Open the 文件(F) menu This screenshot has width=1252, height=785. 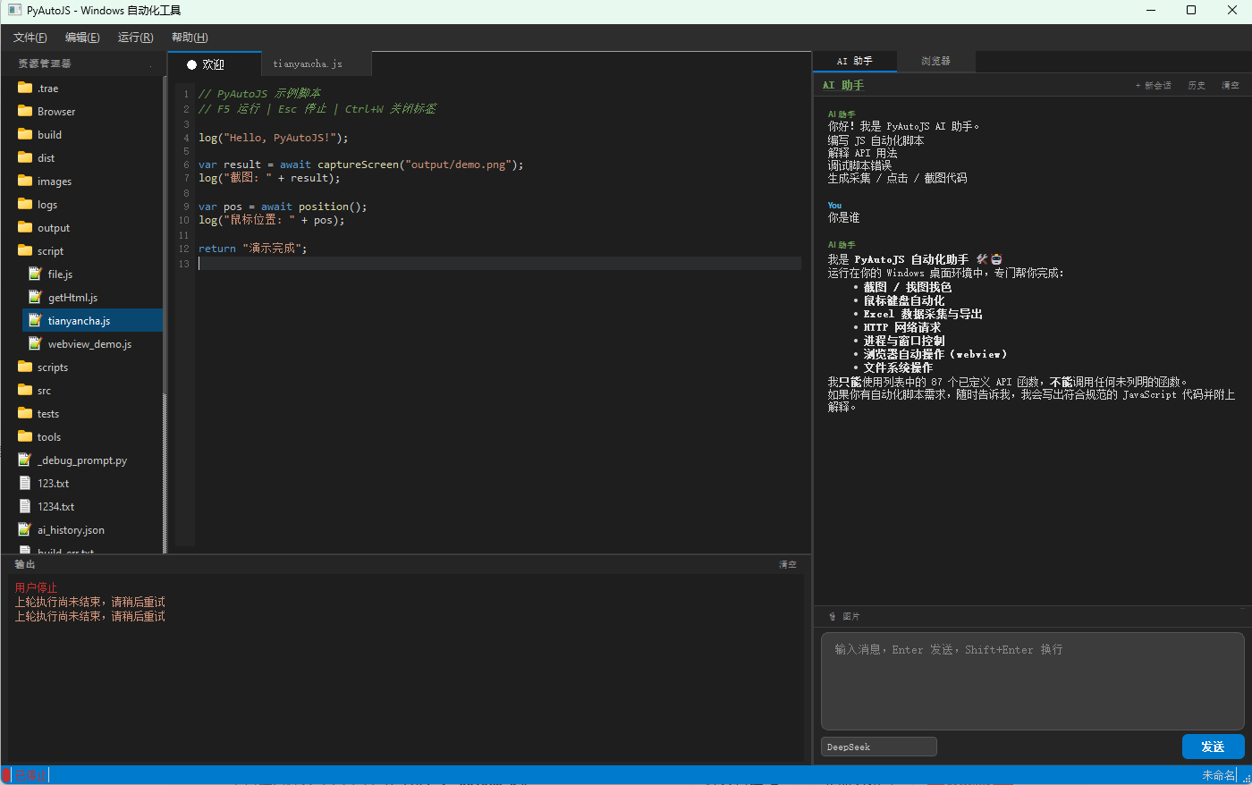pos(30,38)
